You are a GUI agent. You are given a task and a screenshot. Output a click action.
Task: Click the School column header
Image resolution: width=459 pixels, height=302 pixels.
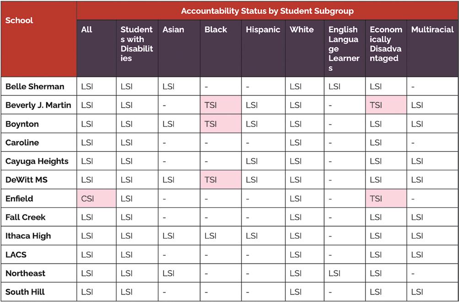(19, 21)
